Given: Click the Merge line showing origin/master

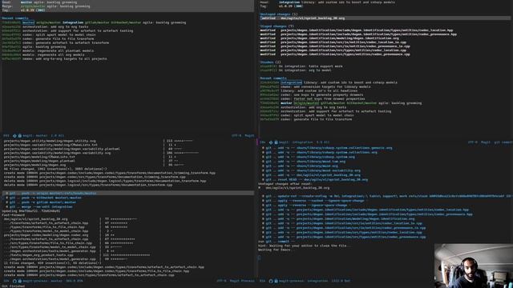Looking at the screenshot, I should pos(46,6).
